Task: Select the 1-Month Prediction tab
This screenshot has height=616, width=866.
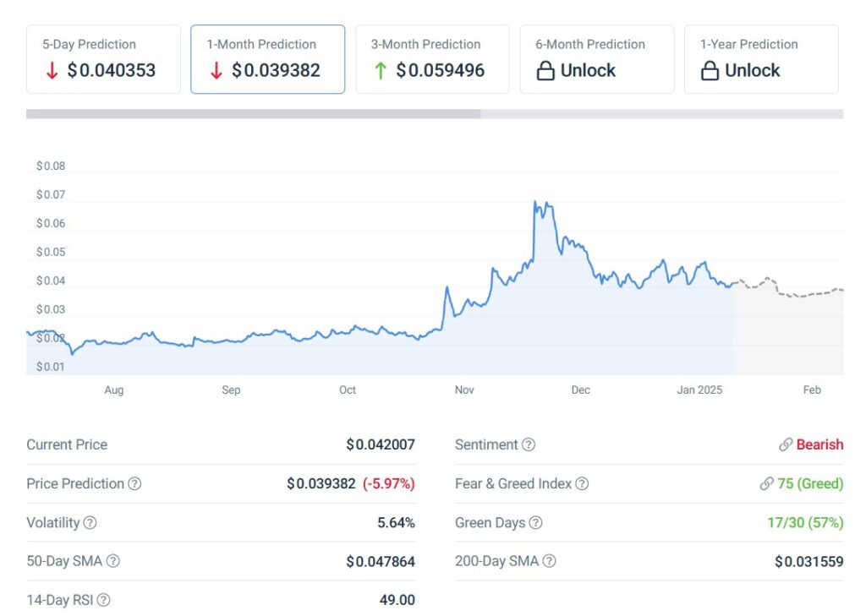Action: [x=267, y=59]
